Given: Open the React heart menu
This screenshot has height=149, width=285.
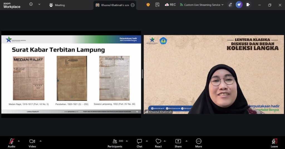Looking at the screenshot, I should click(158, 143).
